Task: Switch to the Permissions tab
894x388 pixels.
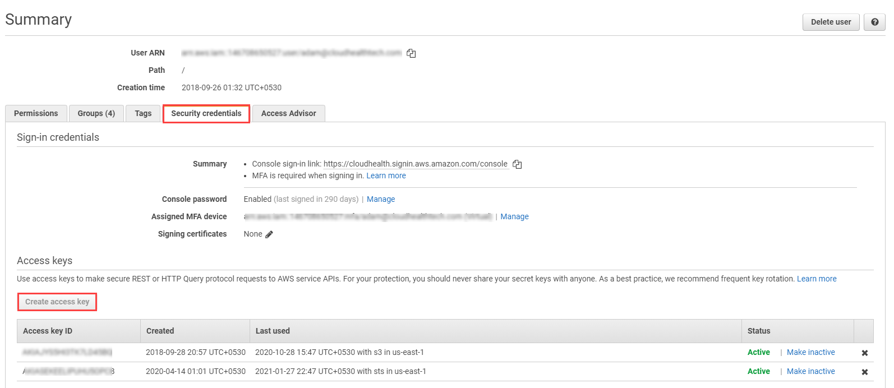Action: [x=36, y=113]
